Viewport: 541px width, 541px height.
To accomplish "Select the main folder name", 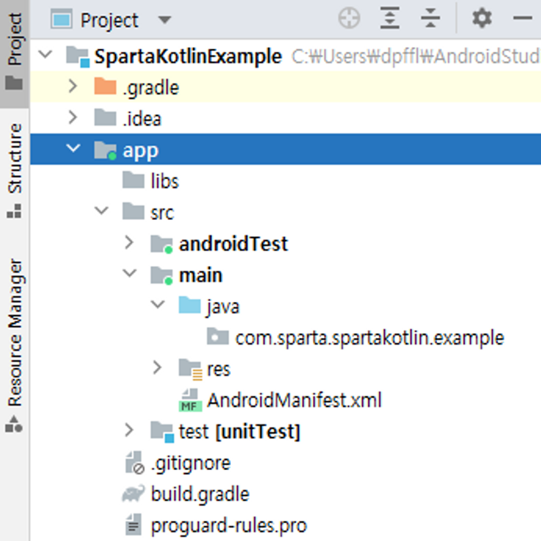I will click(201, 275).
